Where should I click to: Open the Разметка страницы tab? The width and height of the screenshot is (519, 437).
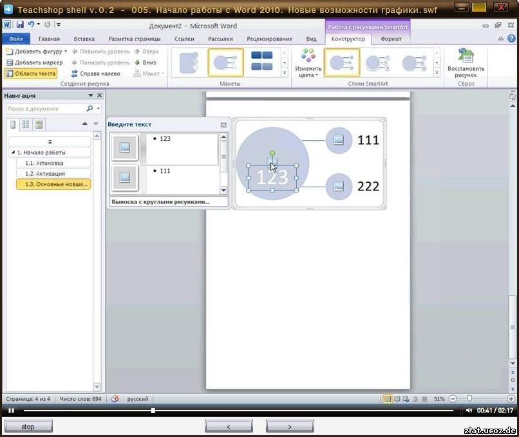point(135,39)
